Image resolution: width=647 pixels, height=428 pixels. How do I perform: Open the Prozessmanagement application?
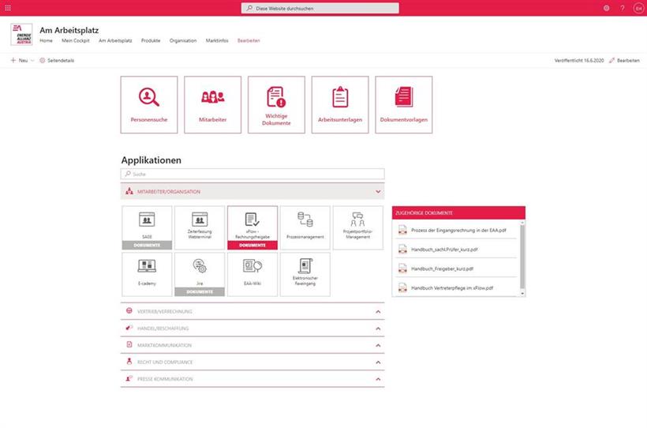tap(305, 227)
